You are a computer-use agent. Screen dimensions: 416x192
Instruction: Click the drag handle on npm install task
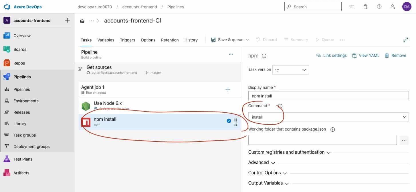point(236,122)
